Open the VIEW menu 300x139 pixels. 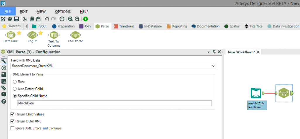pos(41,11)
